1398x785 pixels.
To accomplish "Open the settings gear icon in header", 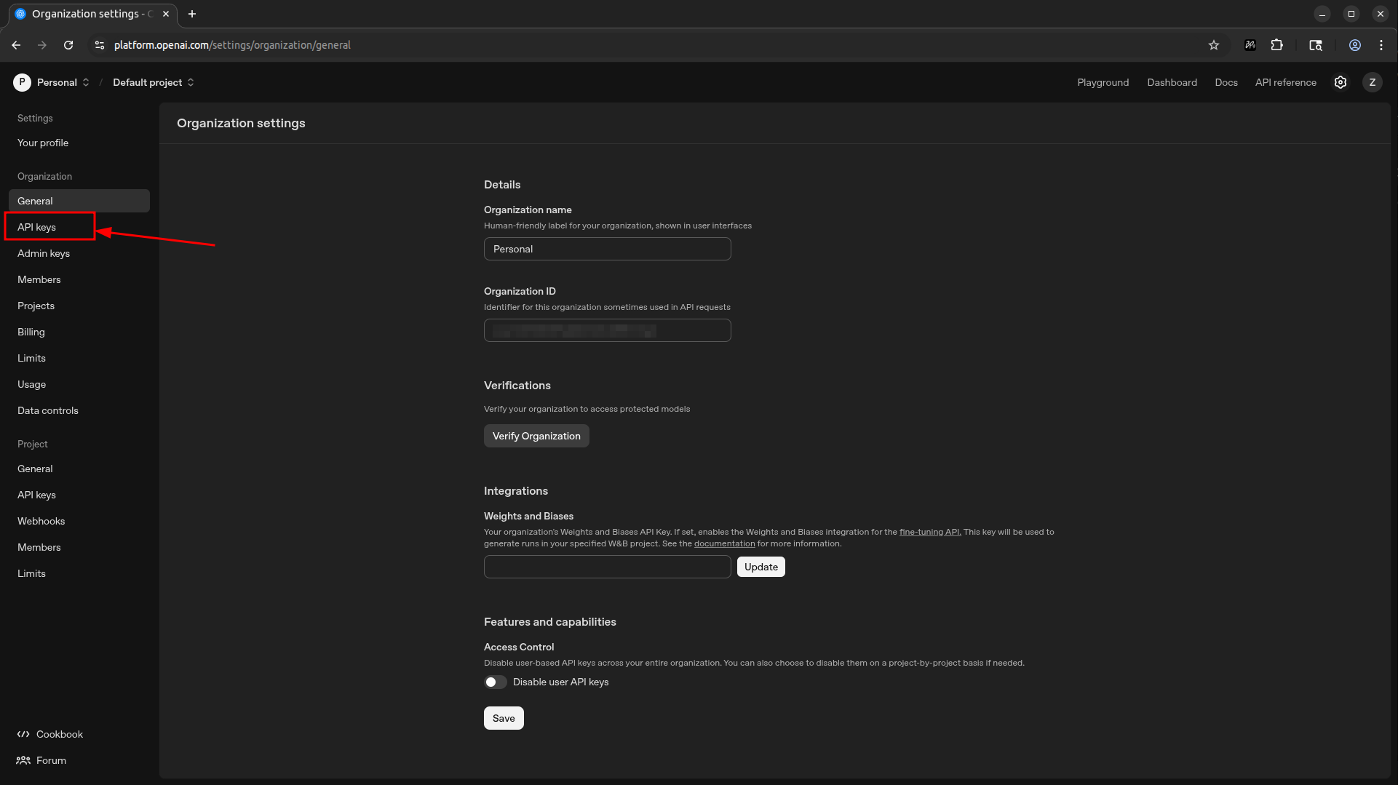I will coord(1341,82).
